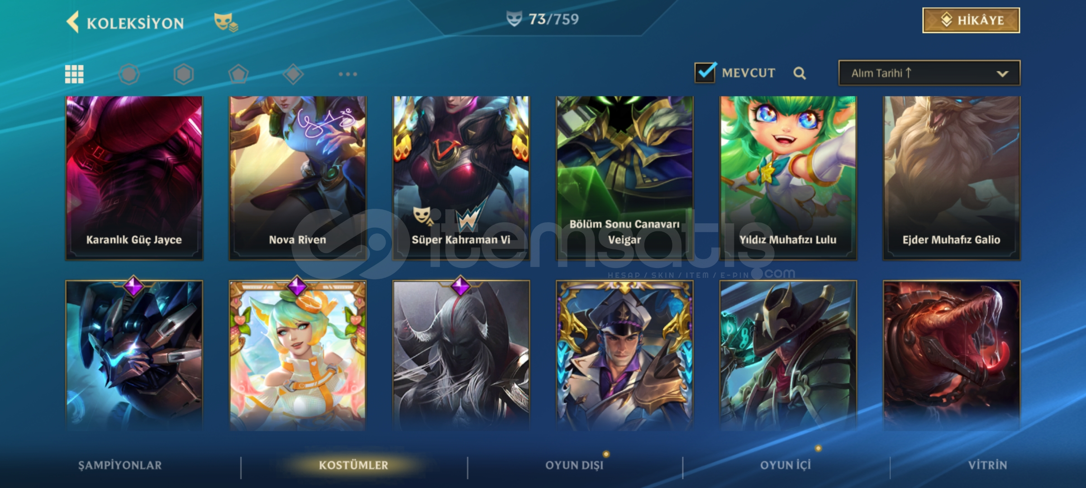Filter by the hexagon rarity icon

point(184,74)
